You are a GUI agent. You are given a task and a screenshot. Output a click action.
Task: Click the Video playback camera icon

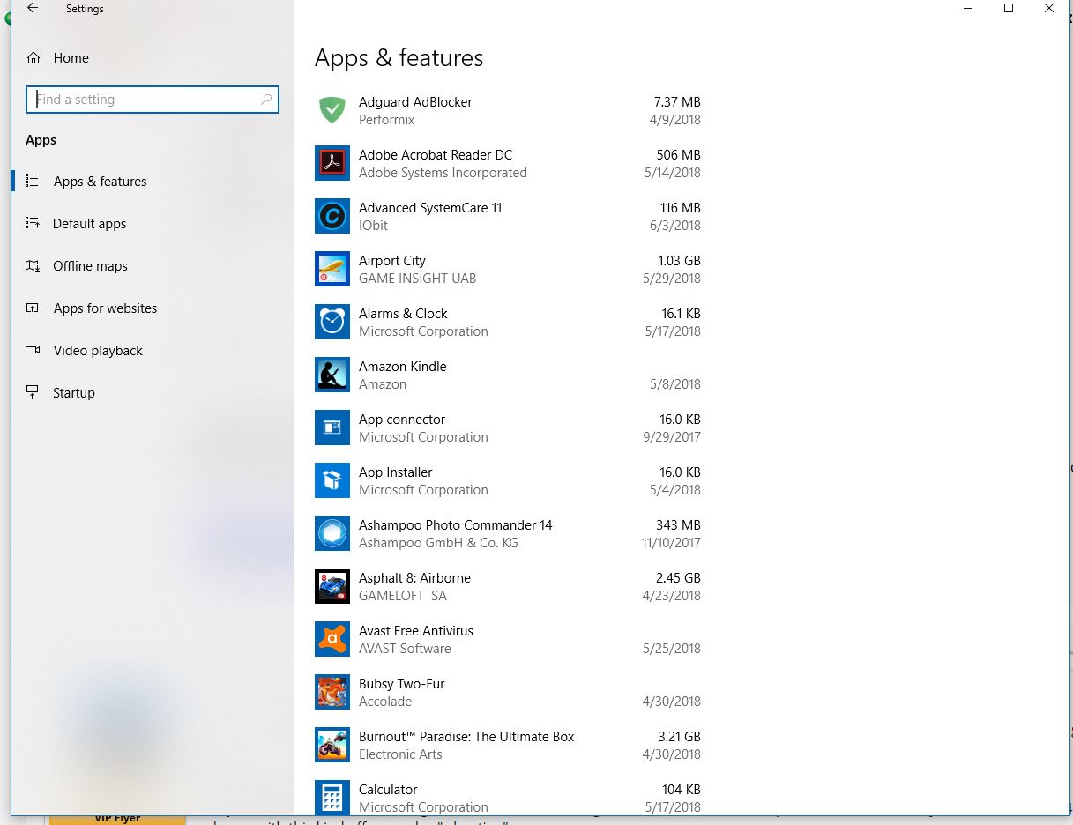tap(33, 350)
